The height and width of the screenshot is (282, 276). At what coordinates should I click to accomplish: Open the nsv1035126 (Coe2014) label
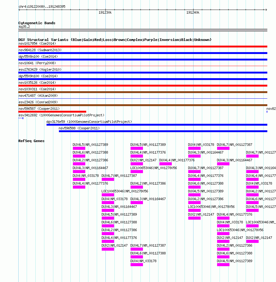tap(37, 83)
